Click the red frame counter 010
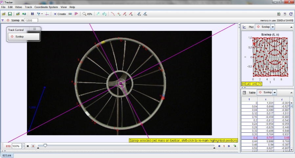Image resolution: width=295 pixels, height=158 pixels. pos(8,146)
